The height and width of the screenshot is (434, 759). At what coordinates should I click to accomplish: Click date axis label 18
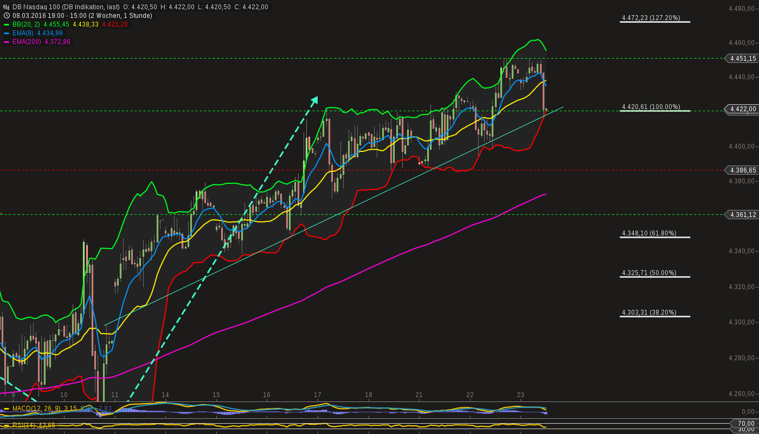coord(369,395)
